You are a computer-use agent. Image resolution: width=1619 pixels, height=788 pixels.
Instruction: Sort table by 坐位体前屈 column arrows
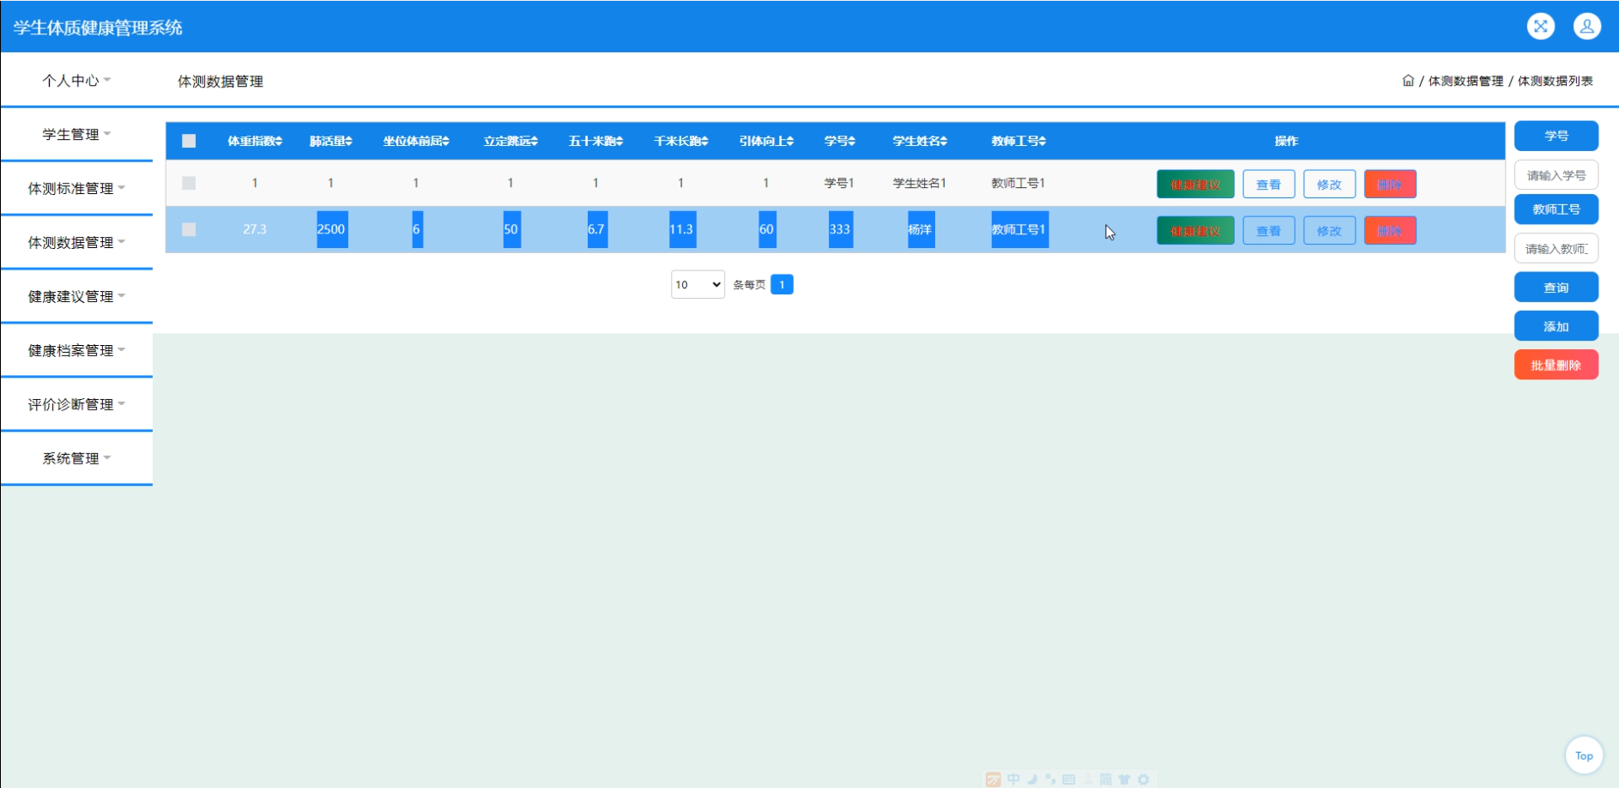[445, 142]
